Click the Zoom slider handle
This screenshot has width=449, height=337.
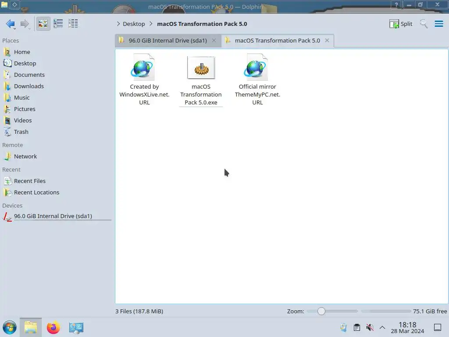coord(321,311)
